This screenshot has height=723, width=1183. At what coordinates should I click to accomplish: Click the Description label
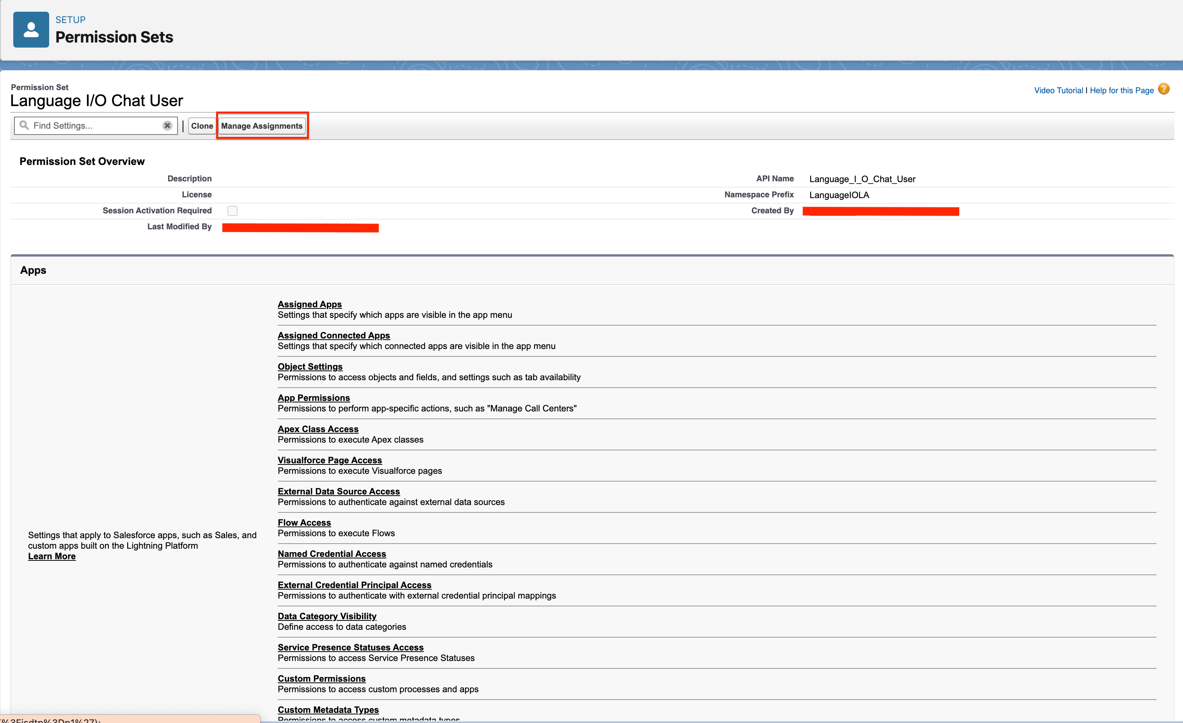coord(190,179)
